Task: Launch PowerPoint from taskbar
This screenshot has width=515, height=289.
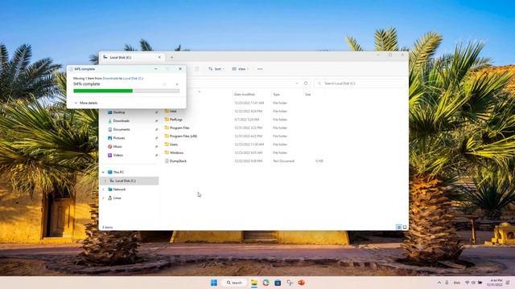Action: tap(301, 283)
